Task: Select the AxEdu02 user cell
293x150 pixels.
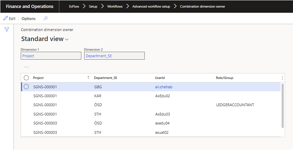Action: pos(163,96)
